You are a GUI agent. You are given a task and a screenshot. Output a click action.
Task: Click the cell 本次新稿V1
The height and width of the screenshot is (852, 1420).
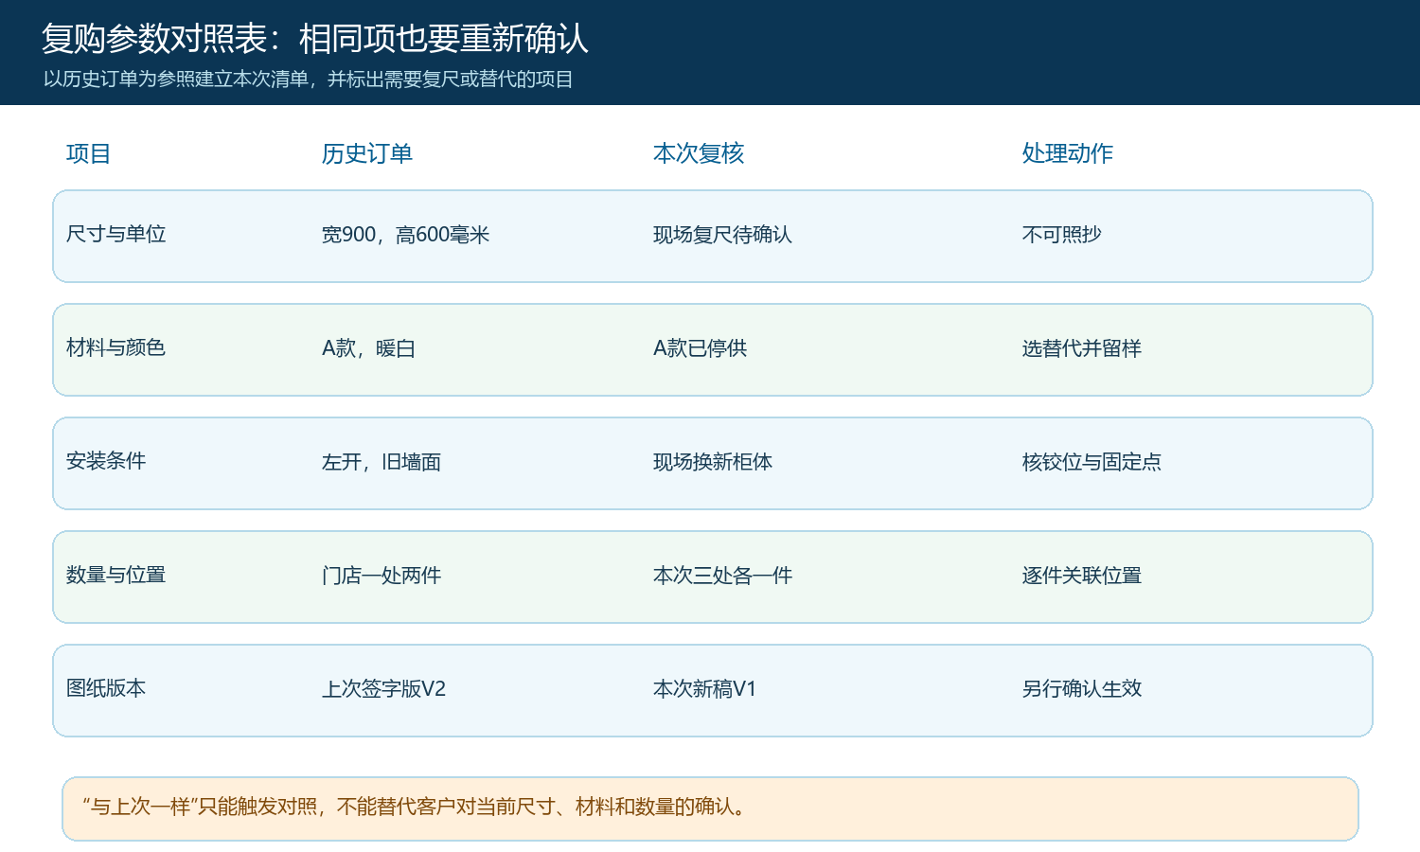[x=705, y=689]
